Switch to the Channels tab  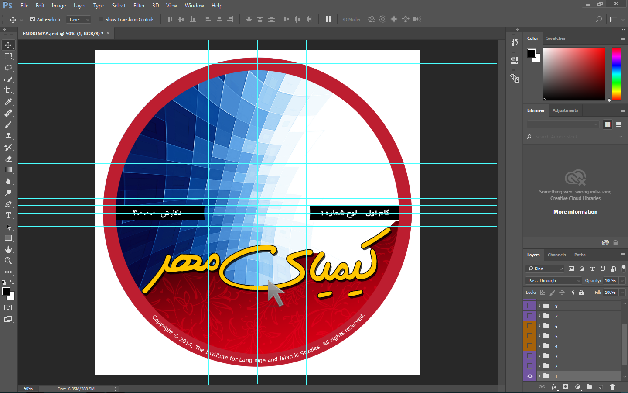(556, 255)
